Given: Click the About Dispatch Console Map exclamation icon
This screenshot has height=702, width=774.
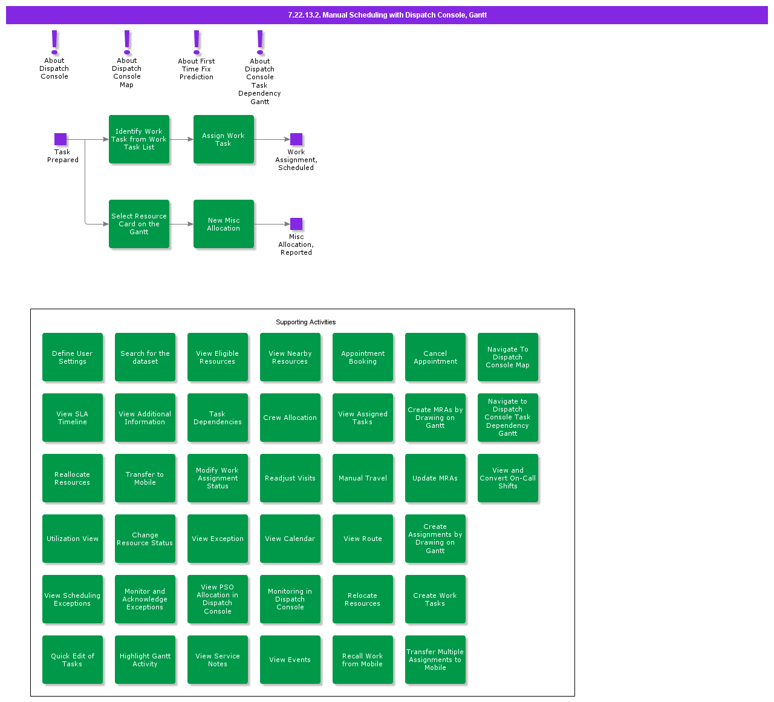Looking at the screenshot, I should tap(126, 41).
